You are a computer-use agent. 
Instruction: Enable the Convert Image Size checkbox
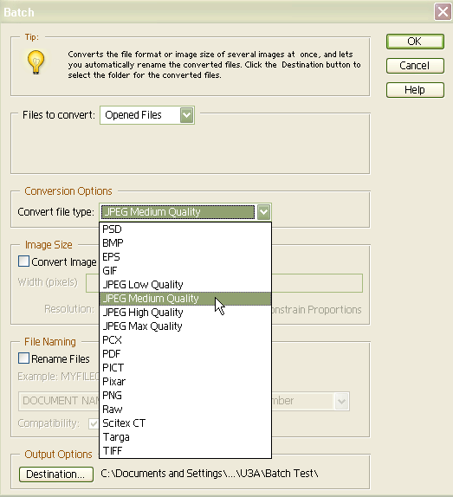(x=23, y=261)
